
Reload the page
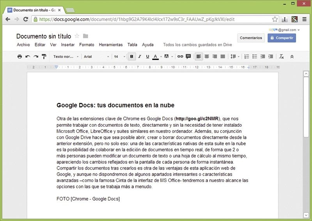(26, 19)
